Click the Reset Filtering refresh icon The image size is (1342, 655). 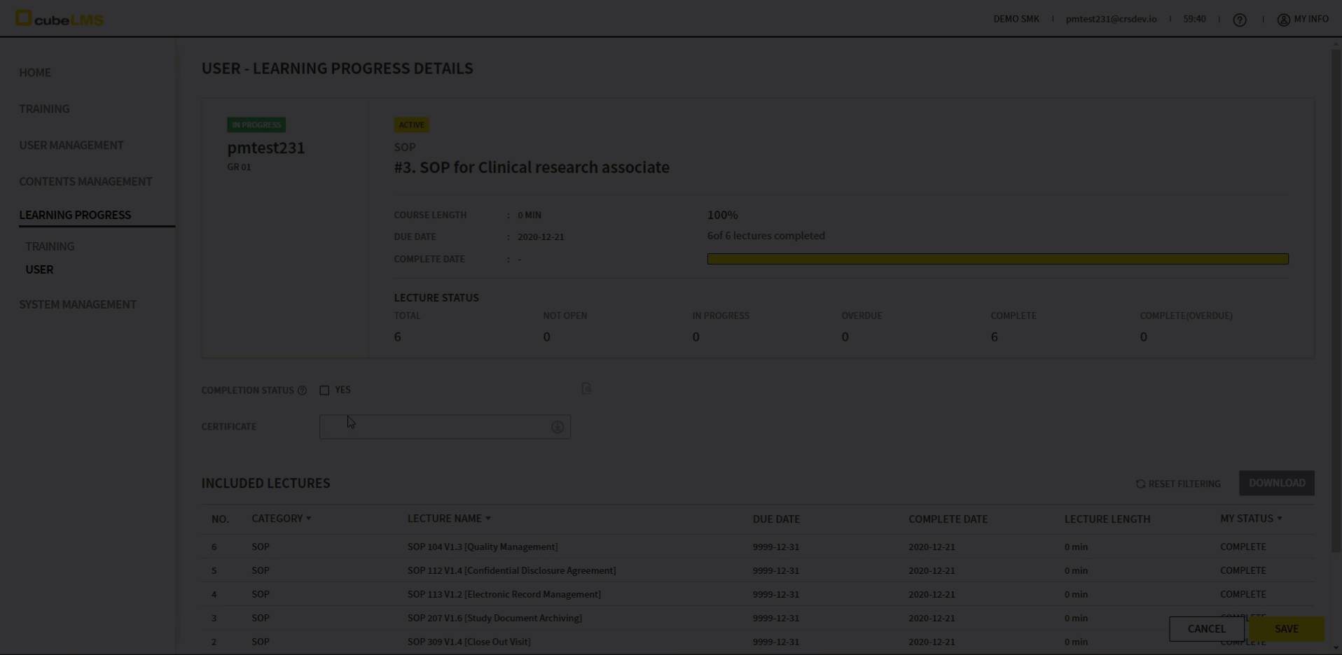tap(1140, 484)
